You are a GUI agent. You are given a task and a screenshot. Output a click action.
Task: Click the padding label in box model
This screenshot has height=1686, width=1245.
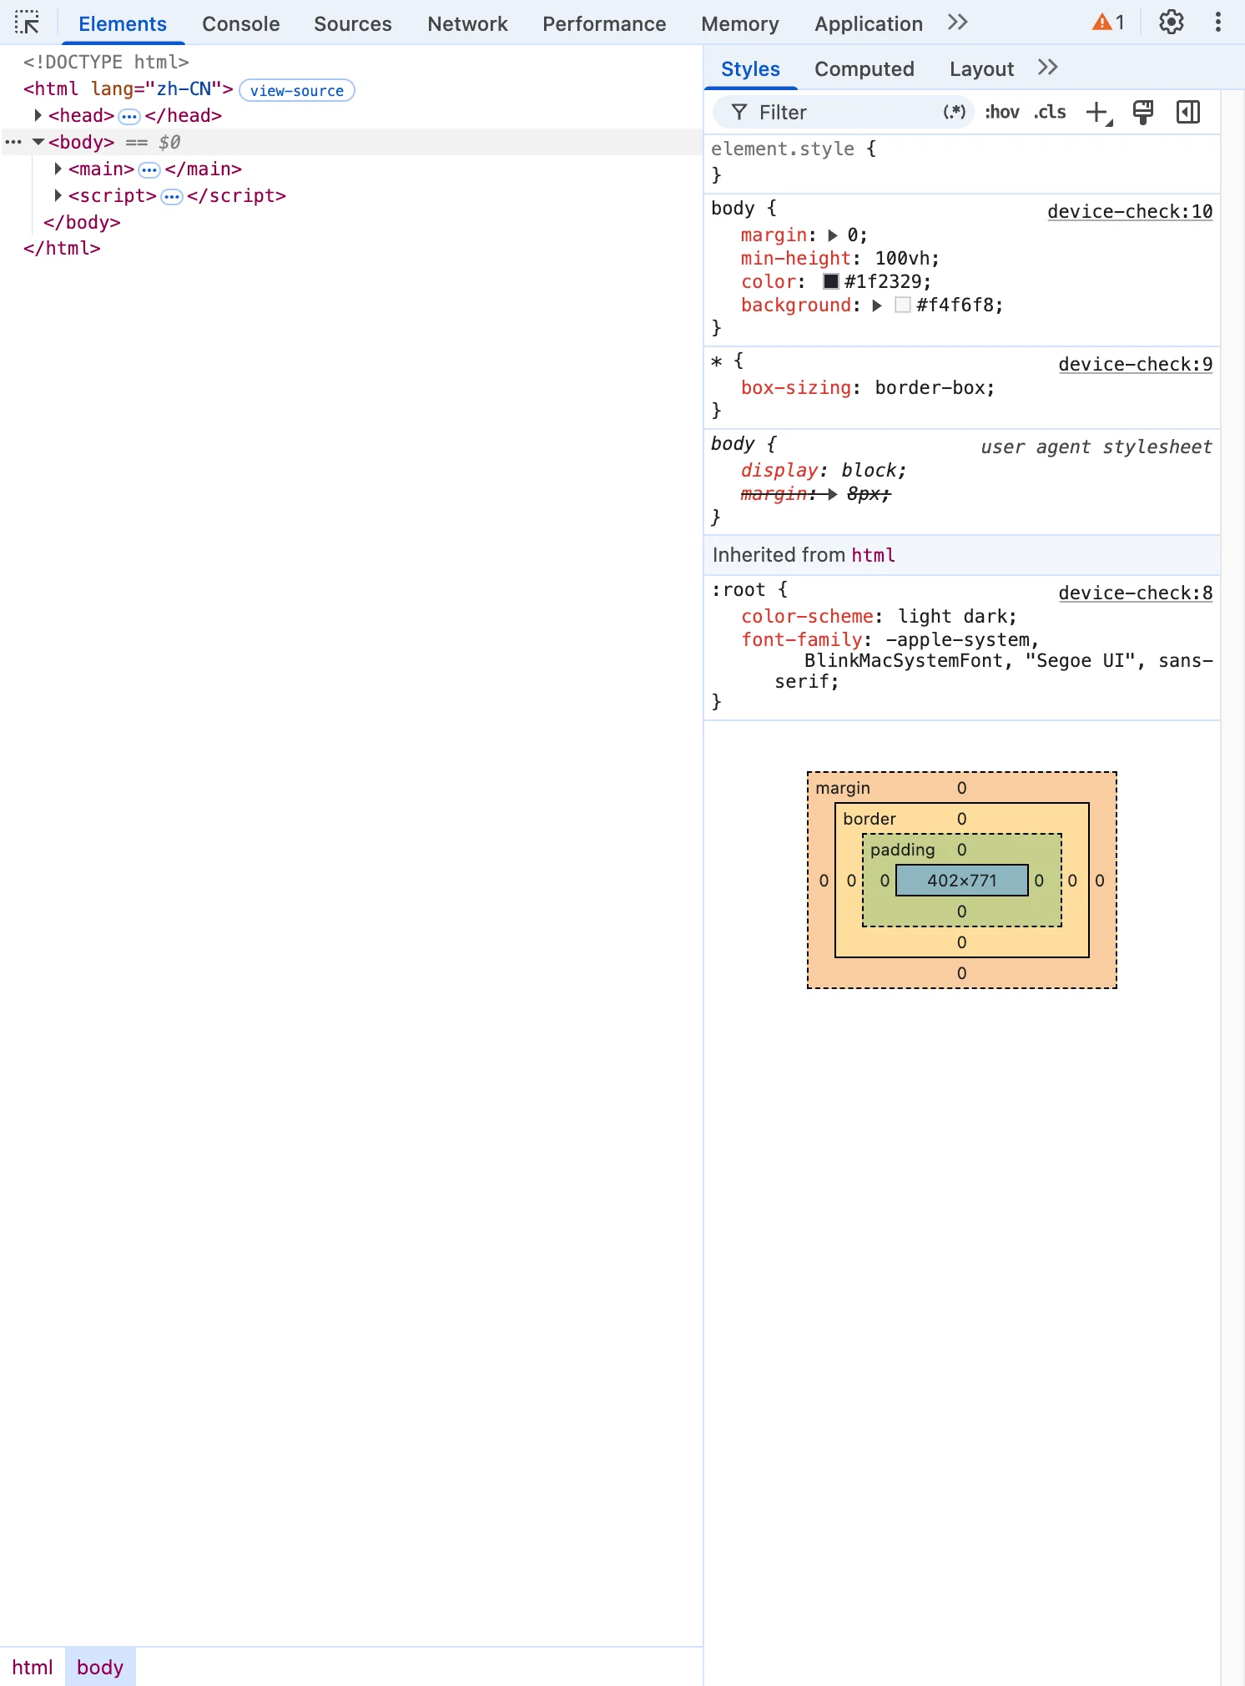tap(902, 850)
